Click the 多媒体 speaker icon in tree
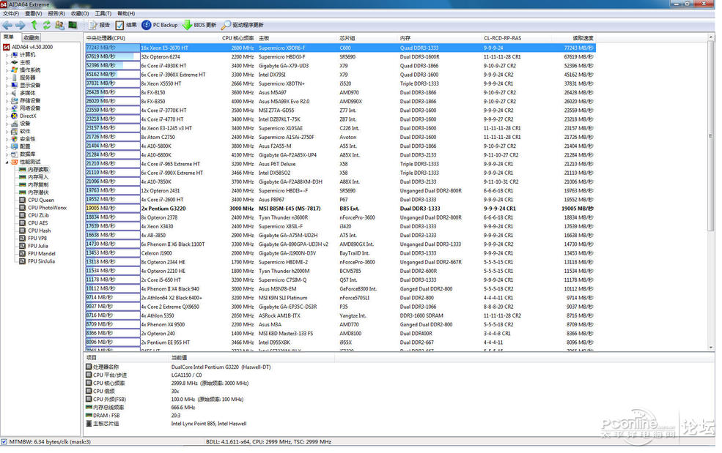The height and width of the screenshot is (453, 722). click(14, 93)
